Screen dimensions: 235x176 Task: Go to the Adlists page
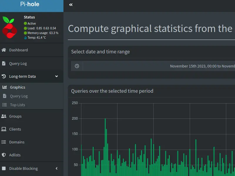(15, 155)
